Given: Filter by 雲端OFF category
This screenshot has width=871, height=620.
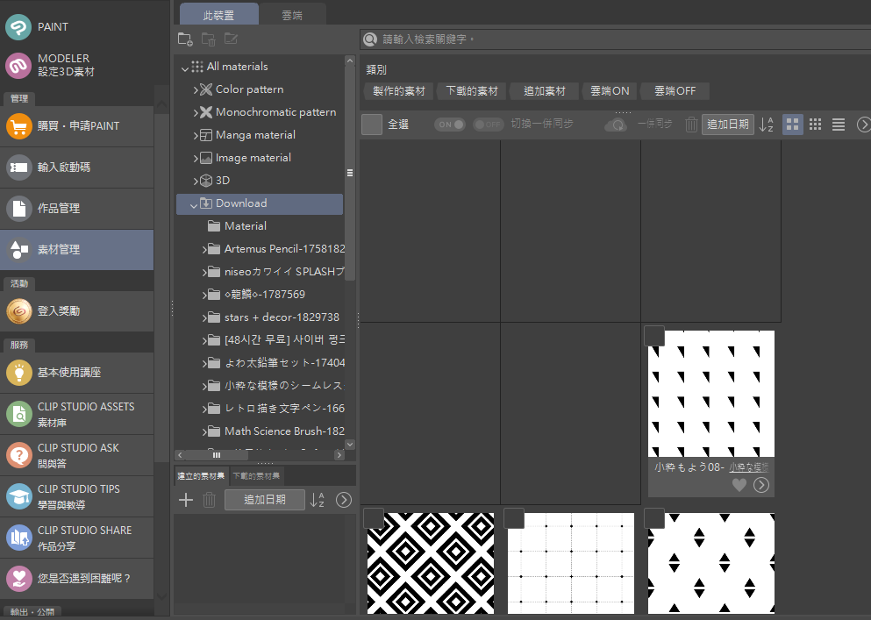Looking at the screenshot, I should coord(675,91).
